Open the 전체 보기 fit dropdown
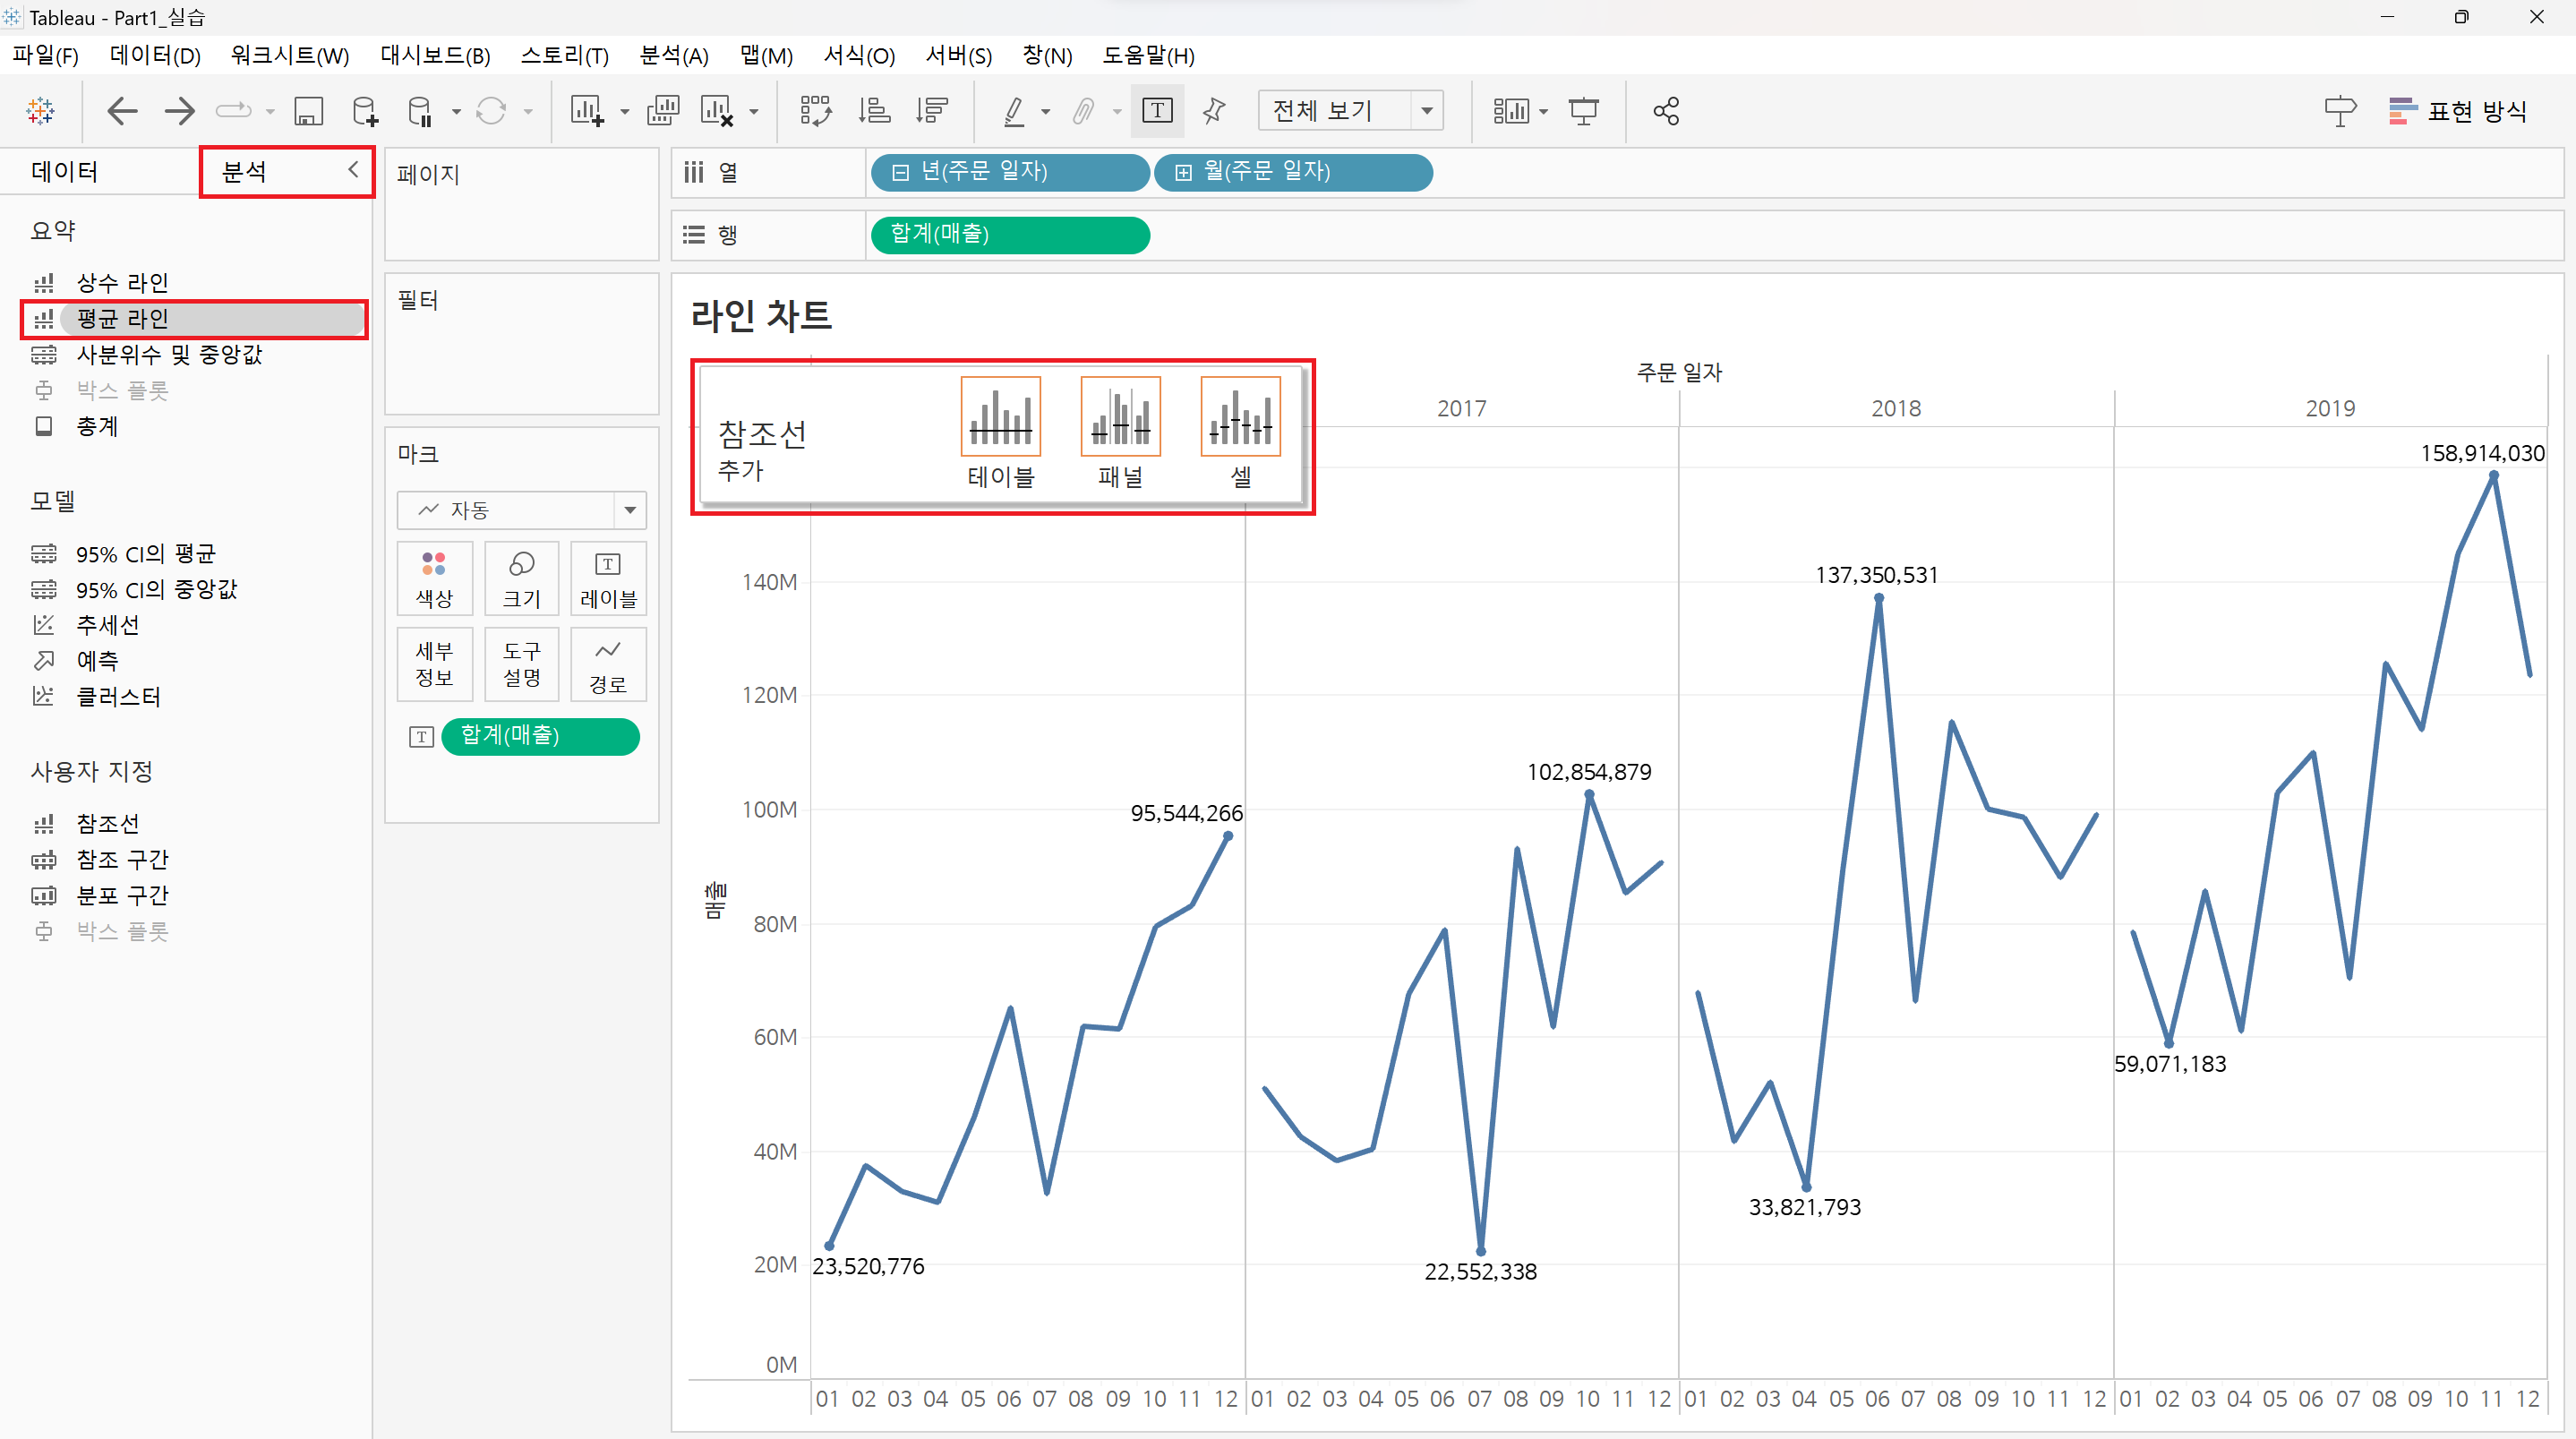Screen dimensions: 2576x1439 tap(1427, 111)
